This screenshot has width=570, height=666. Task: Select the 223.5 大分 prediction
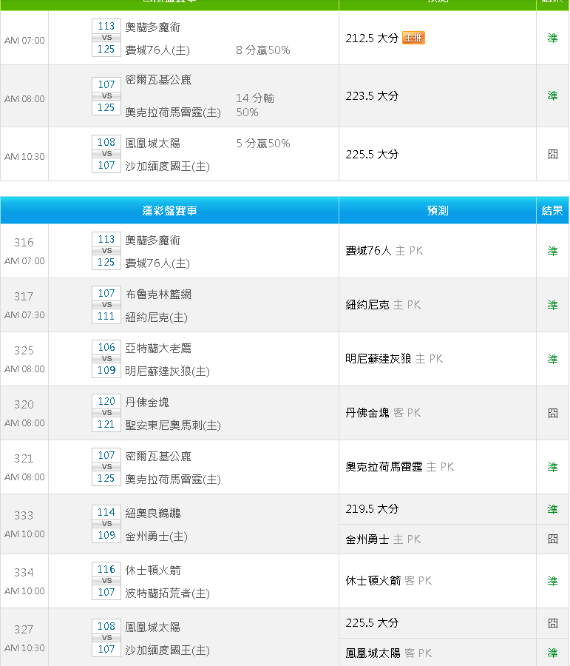pos(372,96)
